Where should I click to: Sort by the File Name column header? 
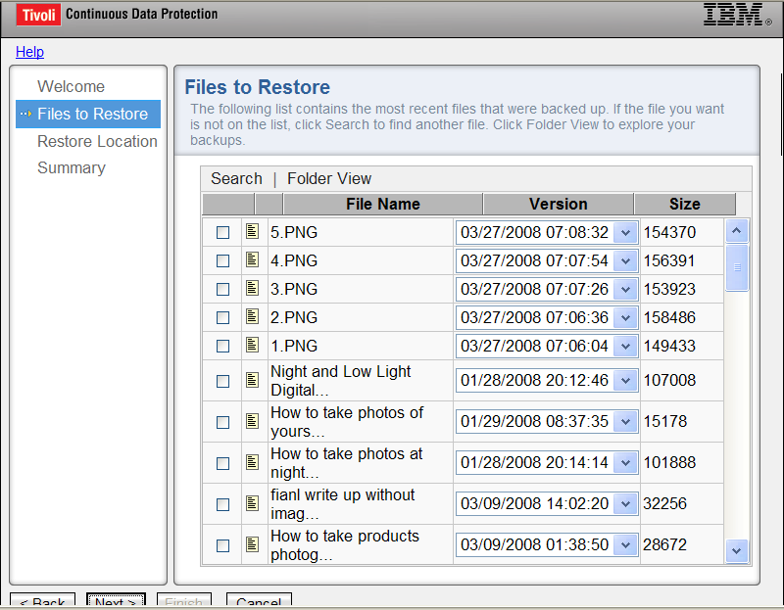point(383,204)
